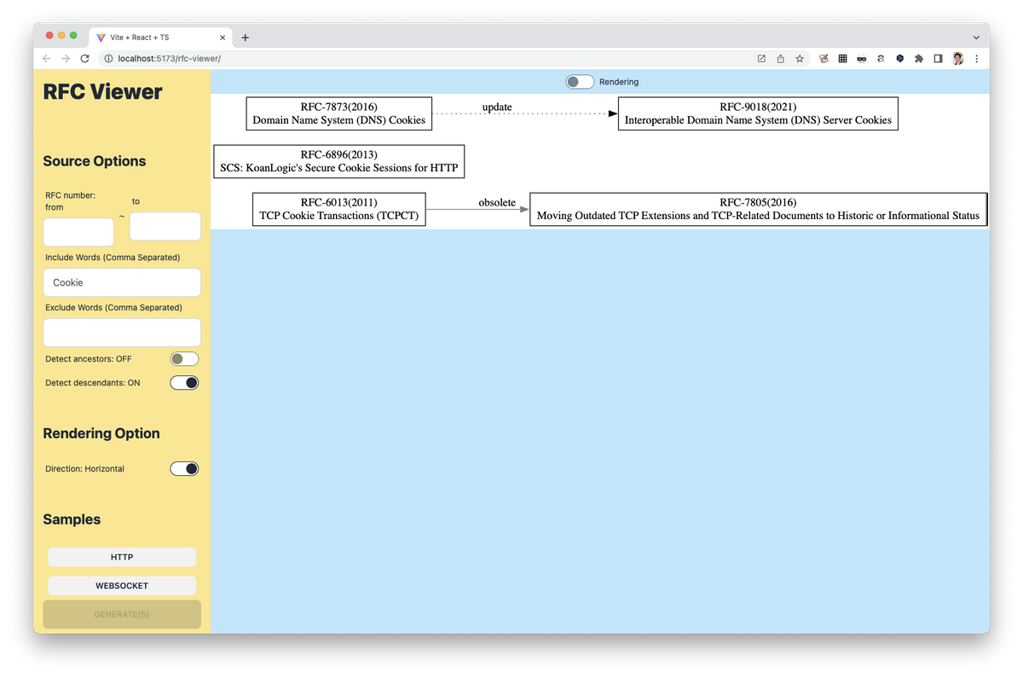Open the browser side panel icon
This screenshot has height=678, width=1023.
(938, 59)
